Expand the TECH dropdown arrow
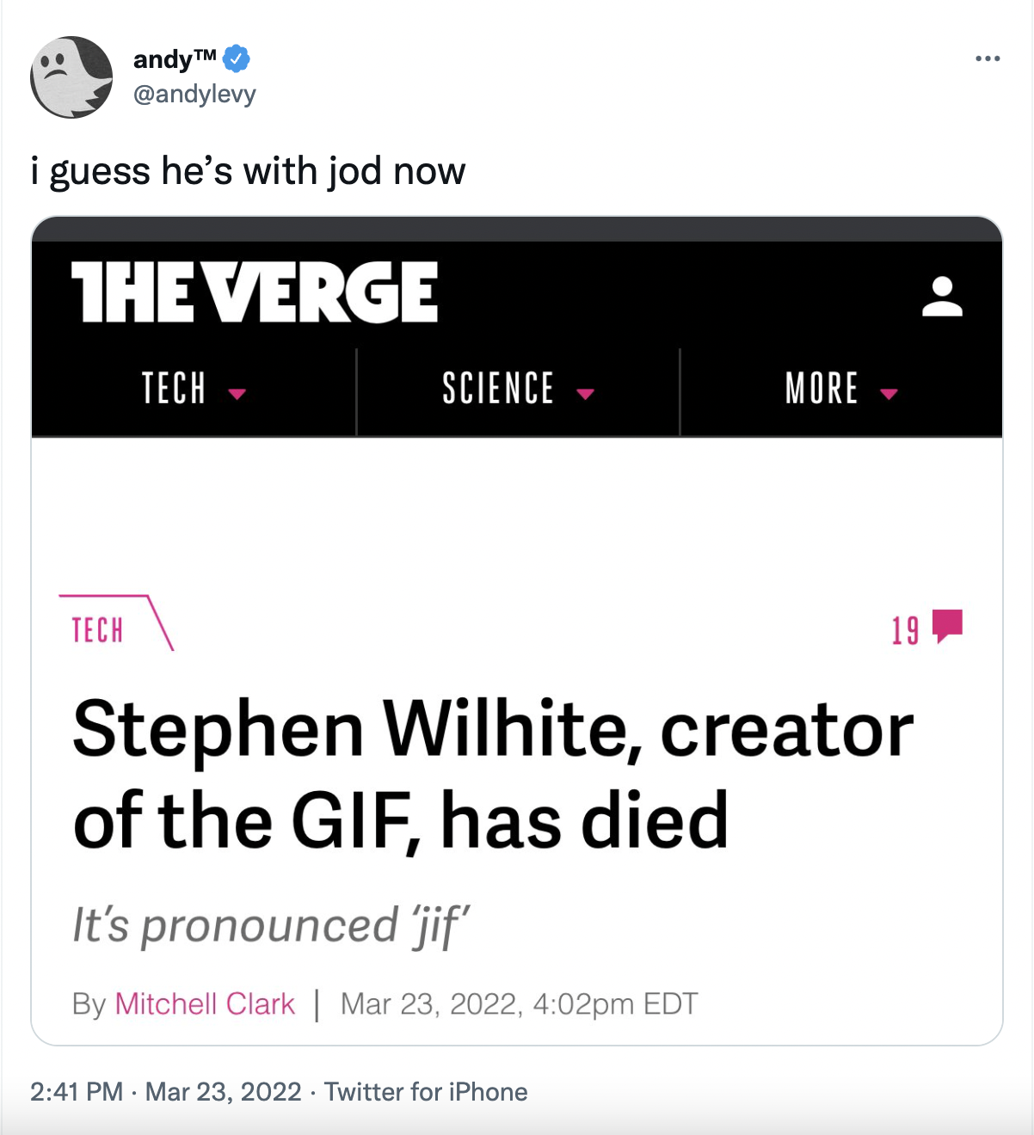The height and width of the screenshot is (1135, 1034). [x=237, y=393]
